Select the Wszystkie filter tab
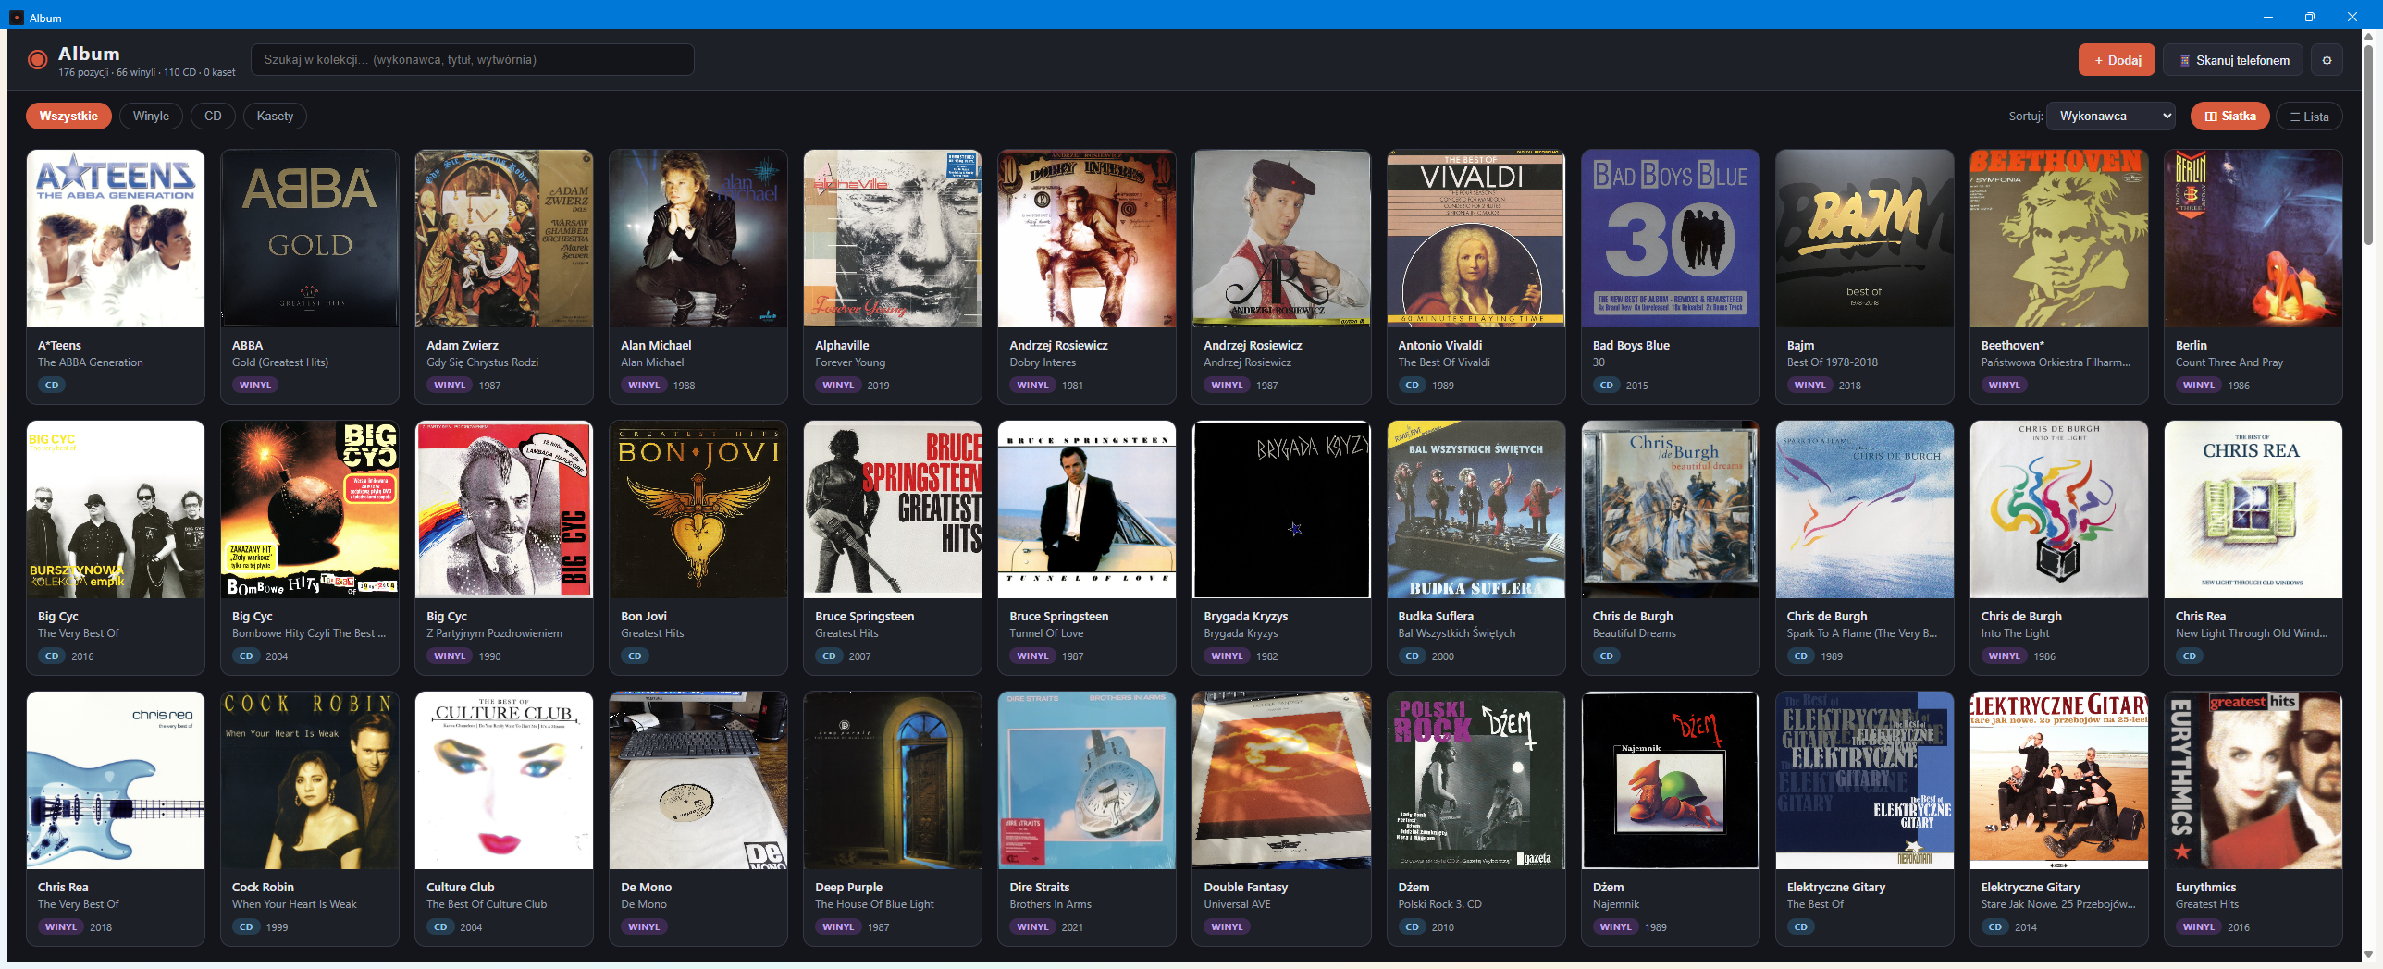This screenshot has height=969, width=2383. pos(68,117)
